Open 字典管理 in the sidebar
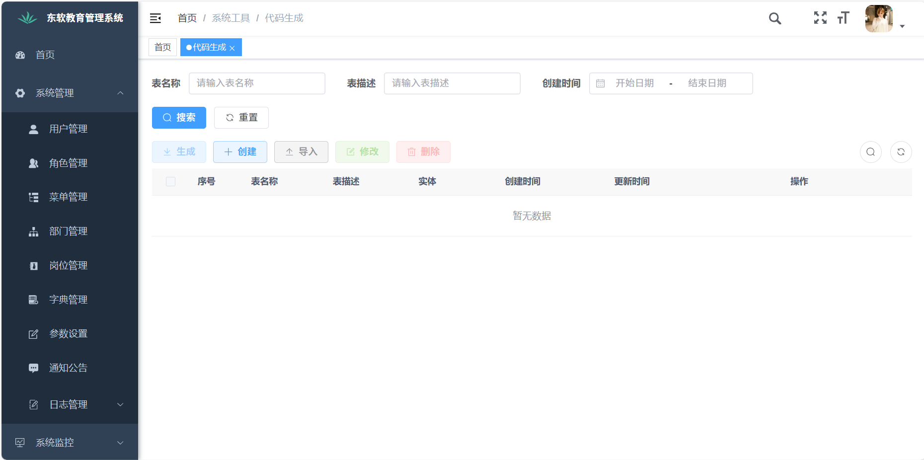 (x=68, y=300)
